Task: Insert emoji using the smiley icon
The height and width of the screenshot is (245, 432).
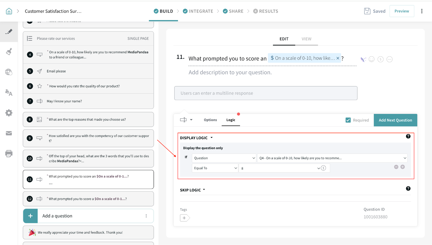Action: point(372,59)
